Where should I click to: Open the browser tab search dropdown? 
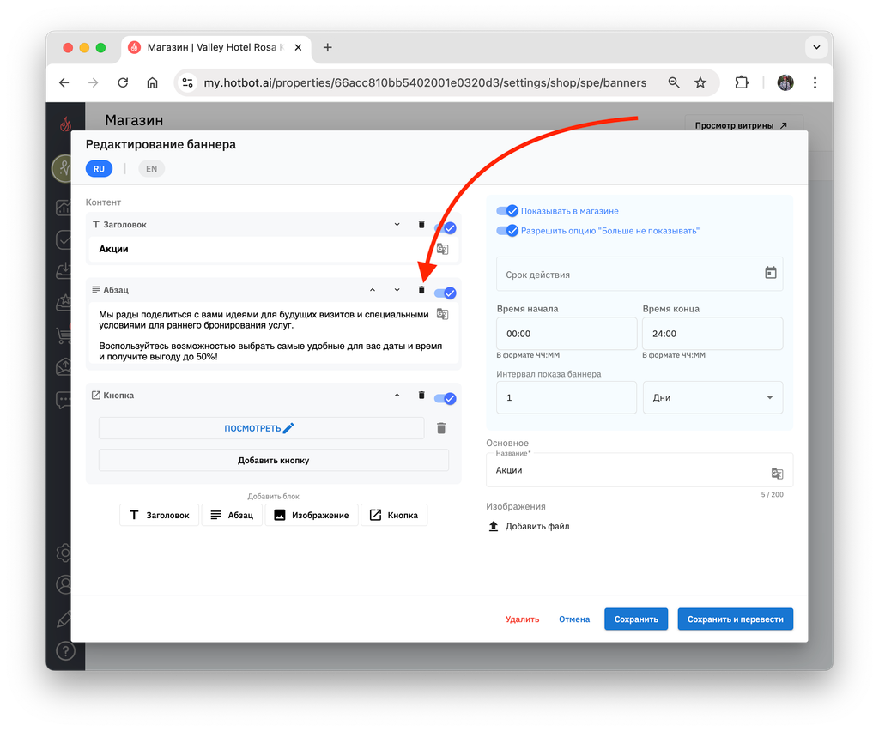tap(816, 47)
